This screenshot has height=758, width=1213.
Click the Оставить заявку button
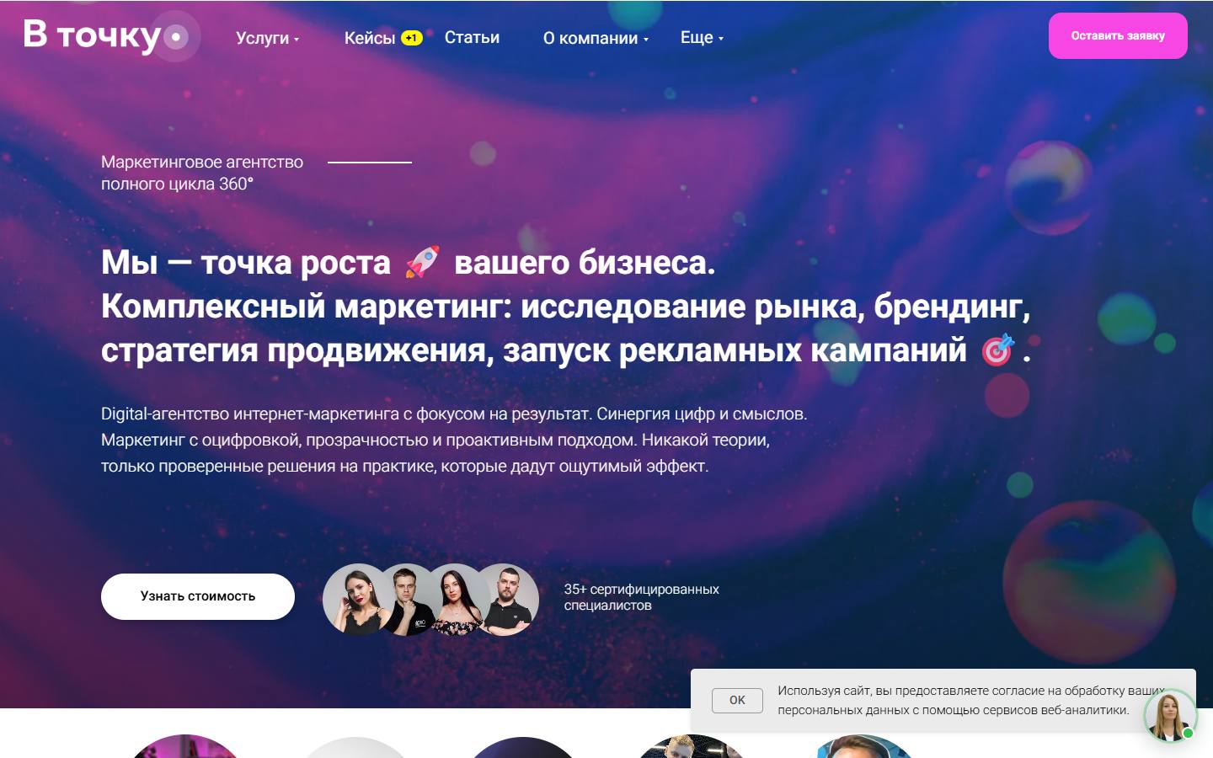tap(1118, 35)
